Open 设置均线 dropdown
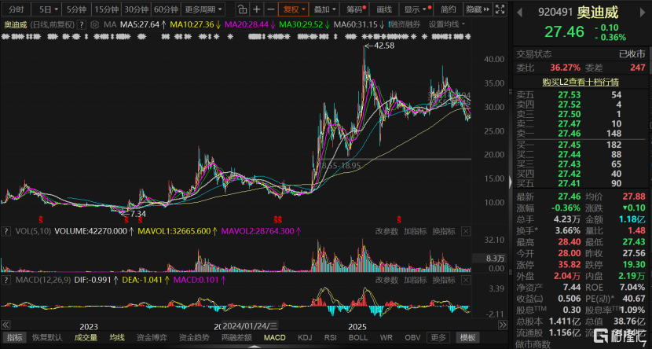 pos(447,24)
